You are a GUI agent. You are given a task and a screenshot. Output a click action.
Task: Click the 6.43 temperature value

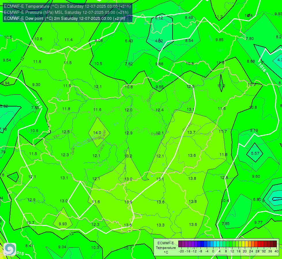coord(129,41)
